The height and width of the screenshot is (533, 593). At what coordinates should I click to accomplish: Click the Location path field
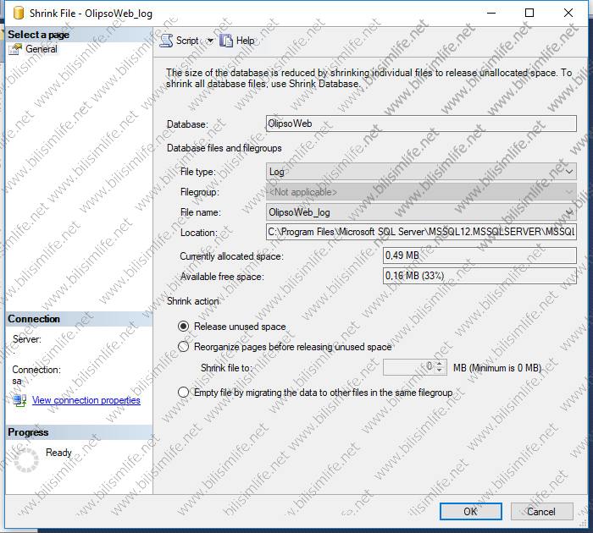pos(421,232)
